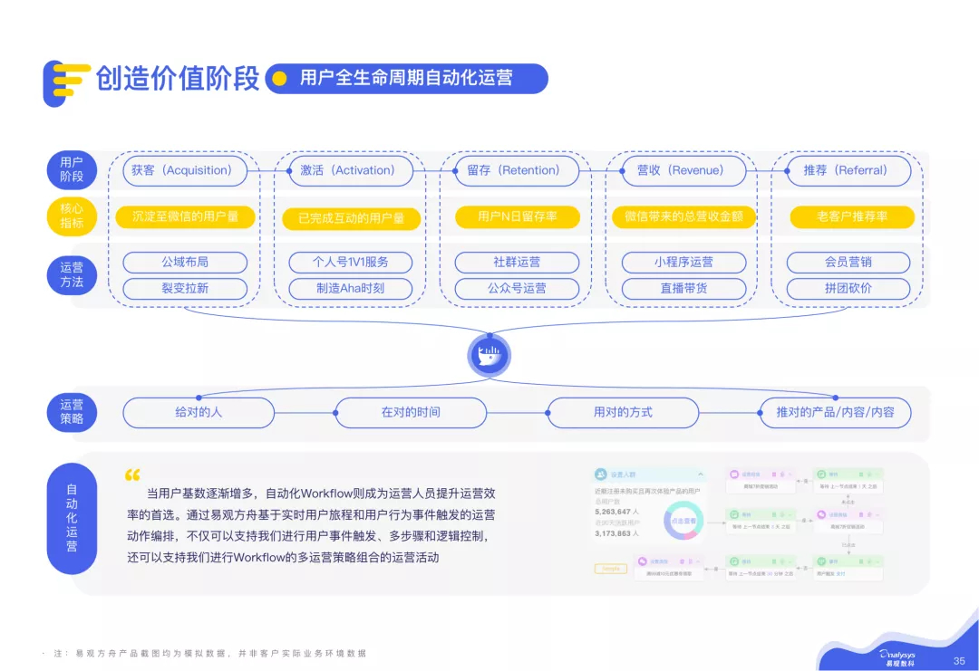
Task: Click 点击查看 inside the donut chart
Action: 684,520
